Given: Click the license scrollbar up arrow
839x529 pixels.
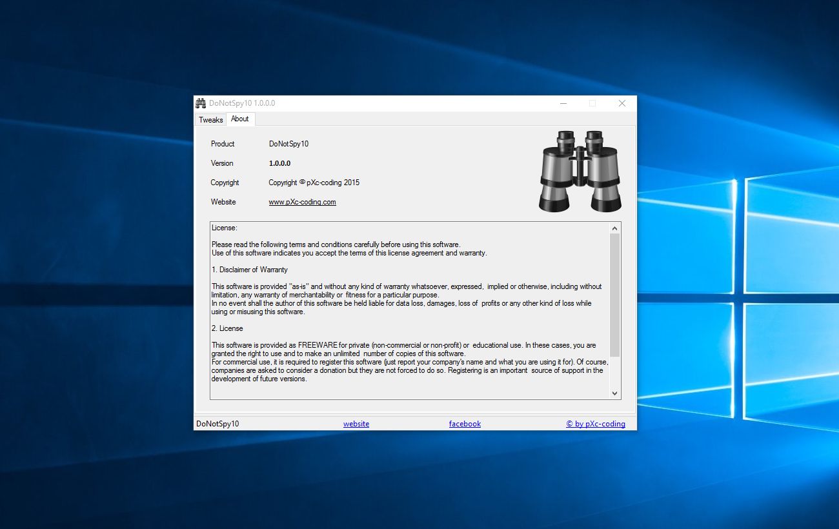Looking at the screenshot, I should click(x=614, y=228).
